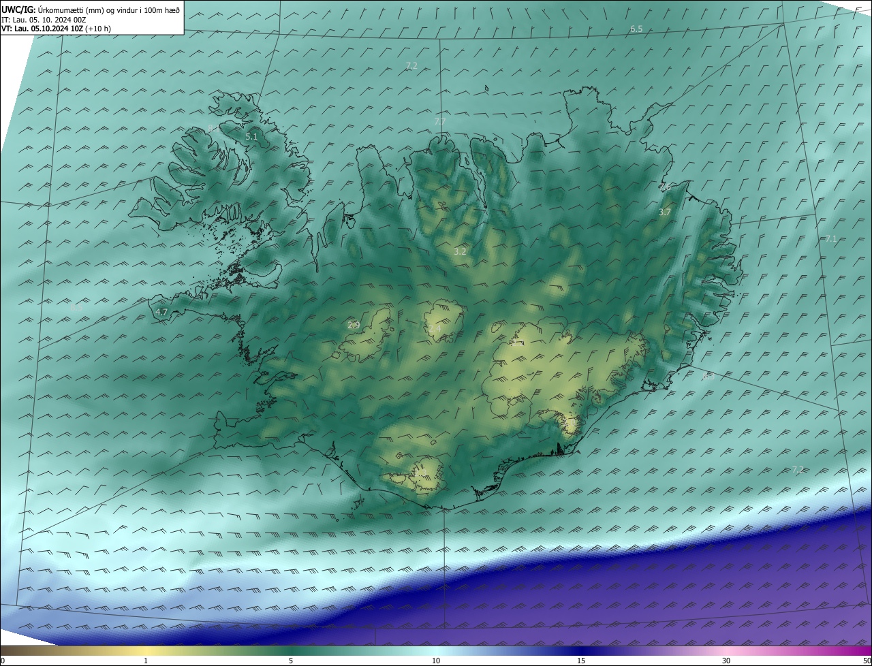Click the 5.1 value in the Westfjords
The height and width of the screenshot is (666, 872).
(251, 136)
